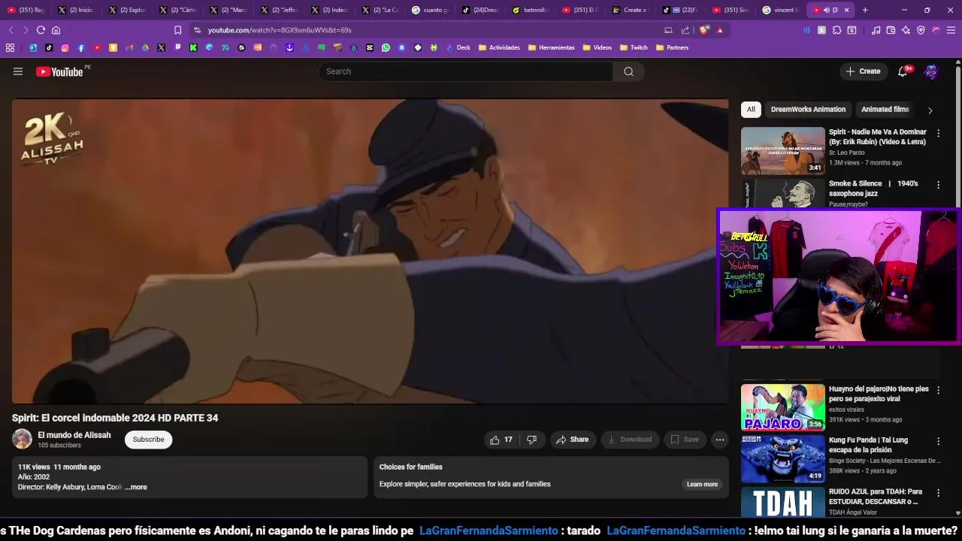Screen dimensions: 962x541
Task: Open Spirit Nadie Me Va A Dominar thumbnail
Action: pos(783,150)
